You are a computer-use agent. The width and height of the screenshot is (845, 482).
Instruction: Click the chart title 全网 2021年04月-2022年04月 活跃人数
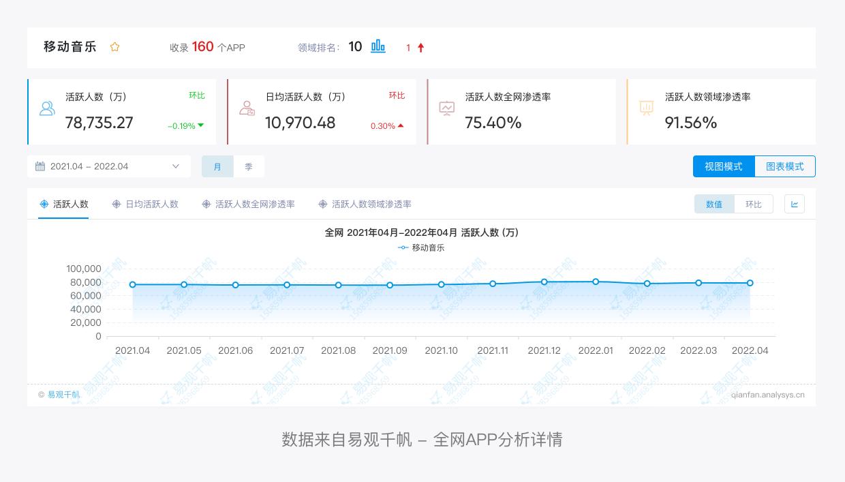(x=422, y=232)
